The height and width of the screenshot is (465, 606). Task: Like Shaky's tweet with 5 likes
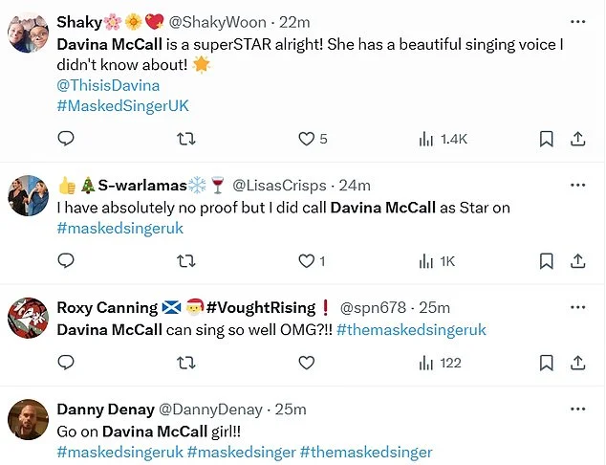(x=307, y=139)
